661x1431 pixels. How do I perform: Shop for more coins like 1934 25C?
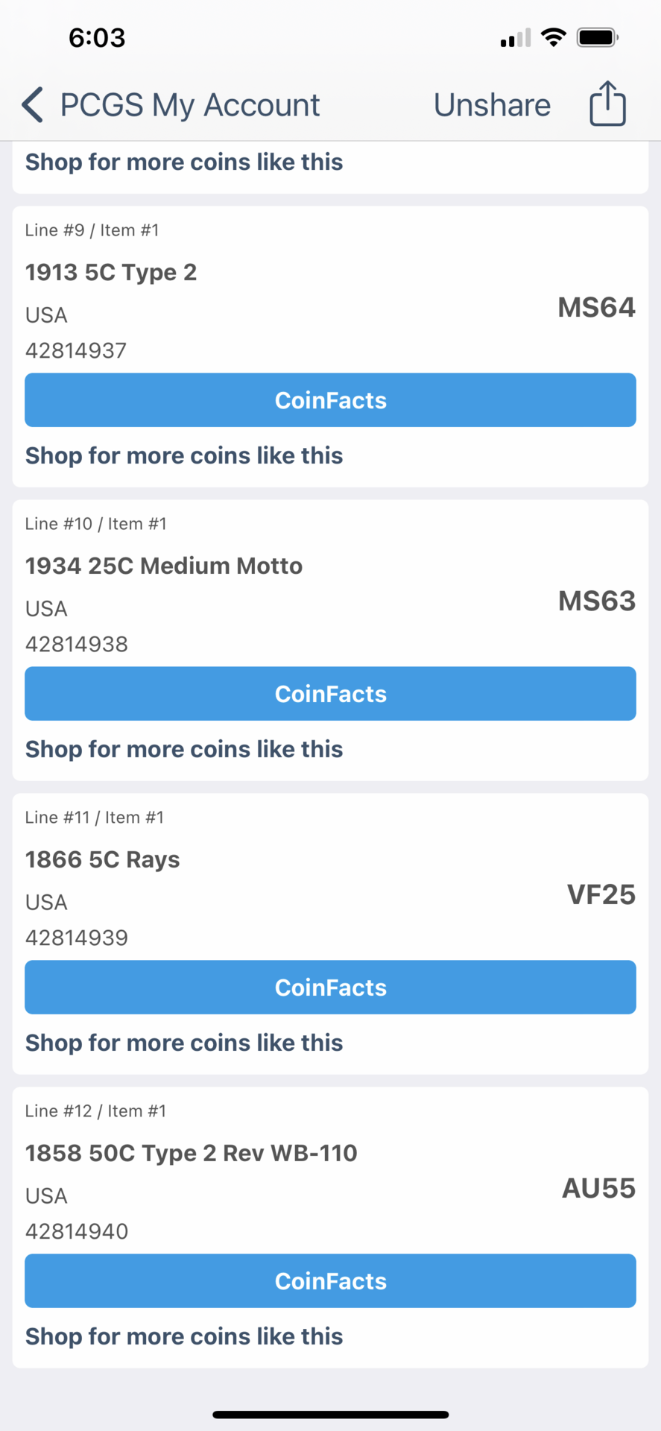tap(184, 749)
